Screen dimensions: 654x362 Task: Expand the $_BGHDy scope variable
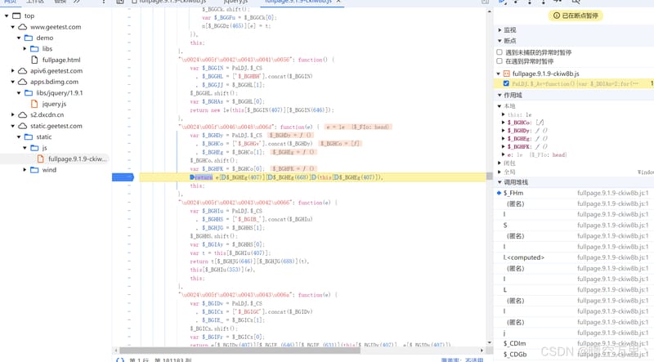(504, 131)
